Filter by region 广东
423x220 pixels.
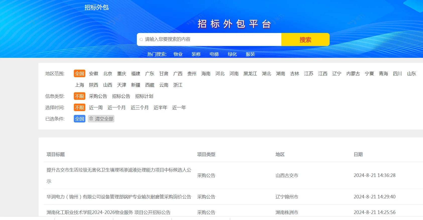pos(150,73)
